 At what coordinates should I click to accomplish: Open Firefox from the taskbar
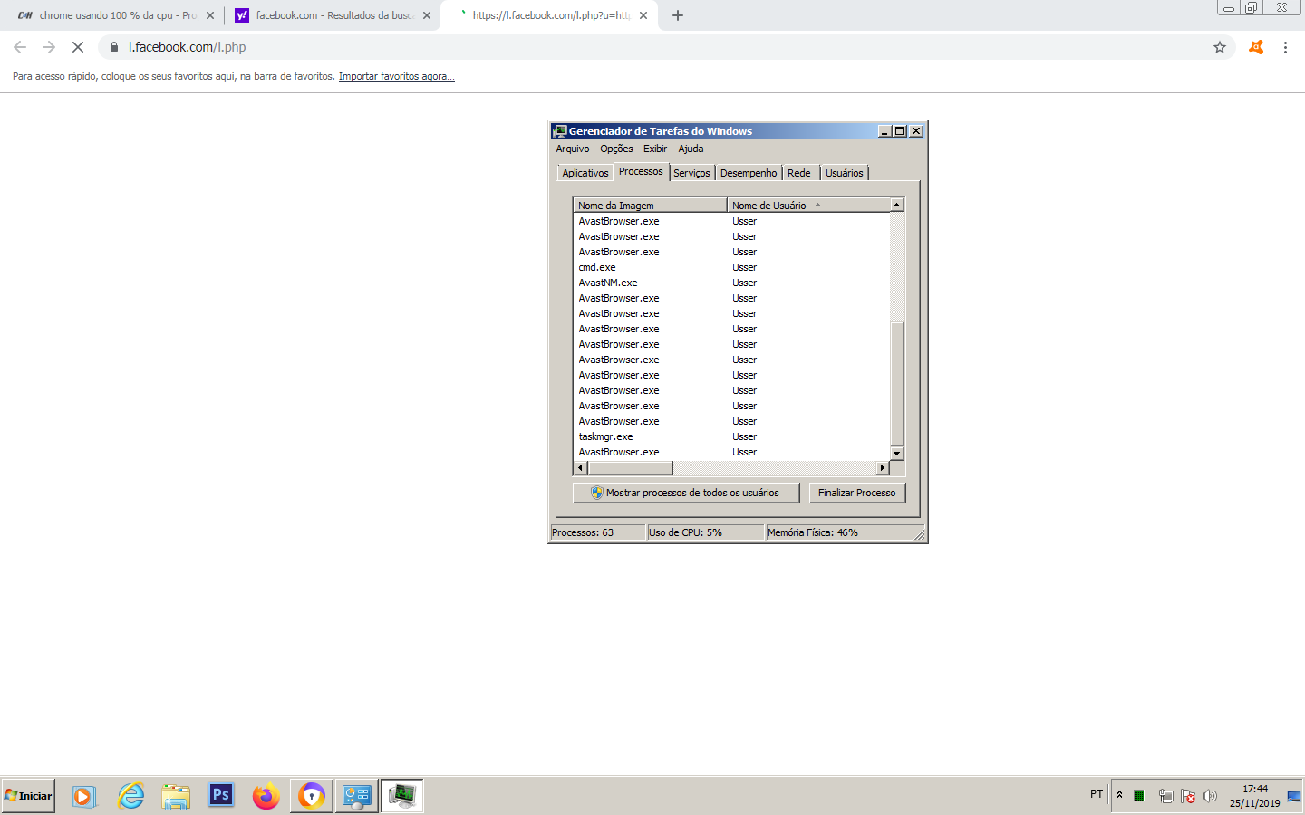click(x=266, y=796)
